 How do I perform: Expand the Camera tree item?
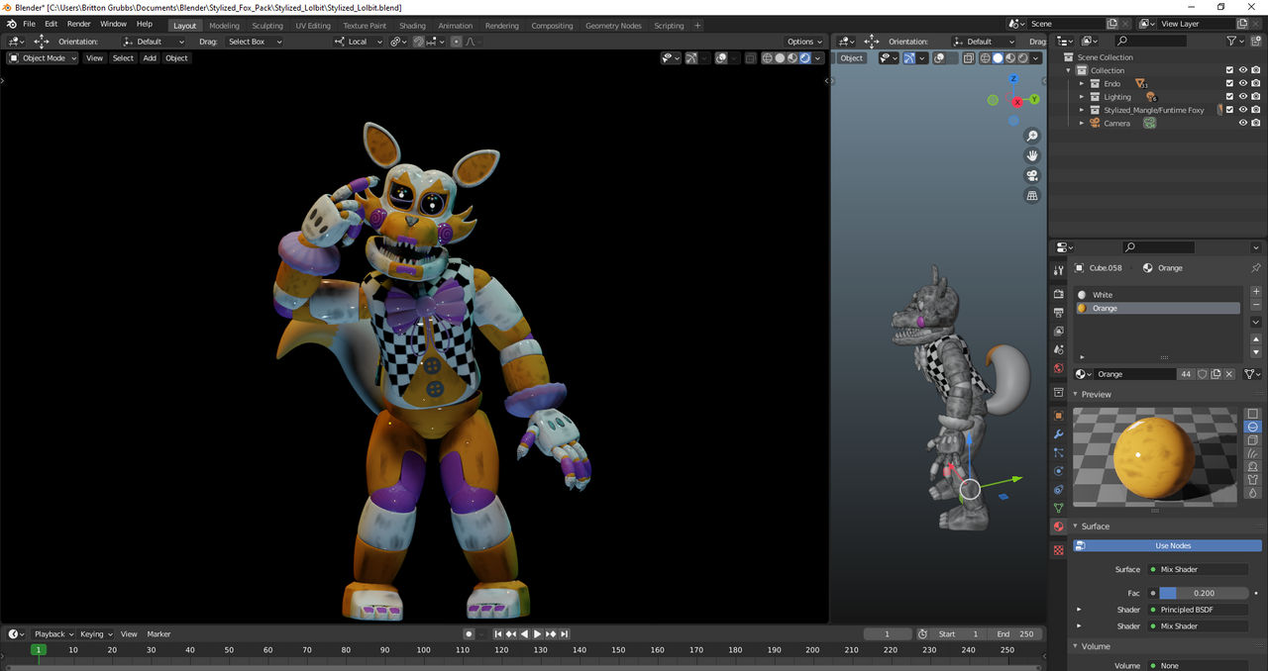1082,123
